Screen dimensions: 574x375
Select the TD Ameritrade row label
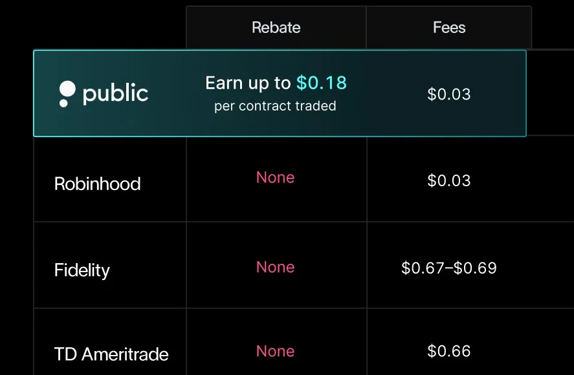click(x=111, y=354)
